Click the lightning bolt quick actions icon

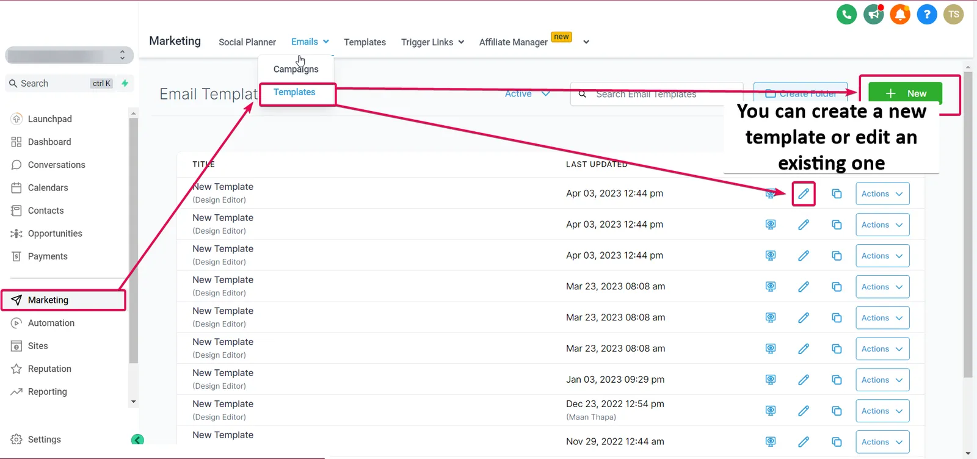125,83
